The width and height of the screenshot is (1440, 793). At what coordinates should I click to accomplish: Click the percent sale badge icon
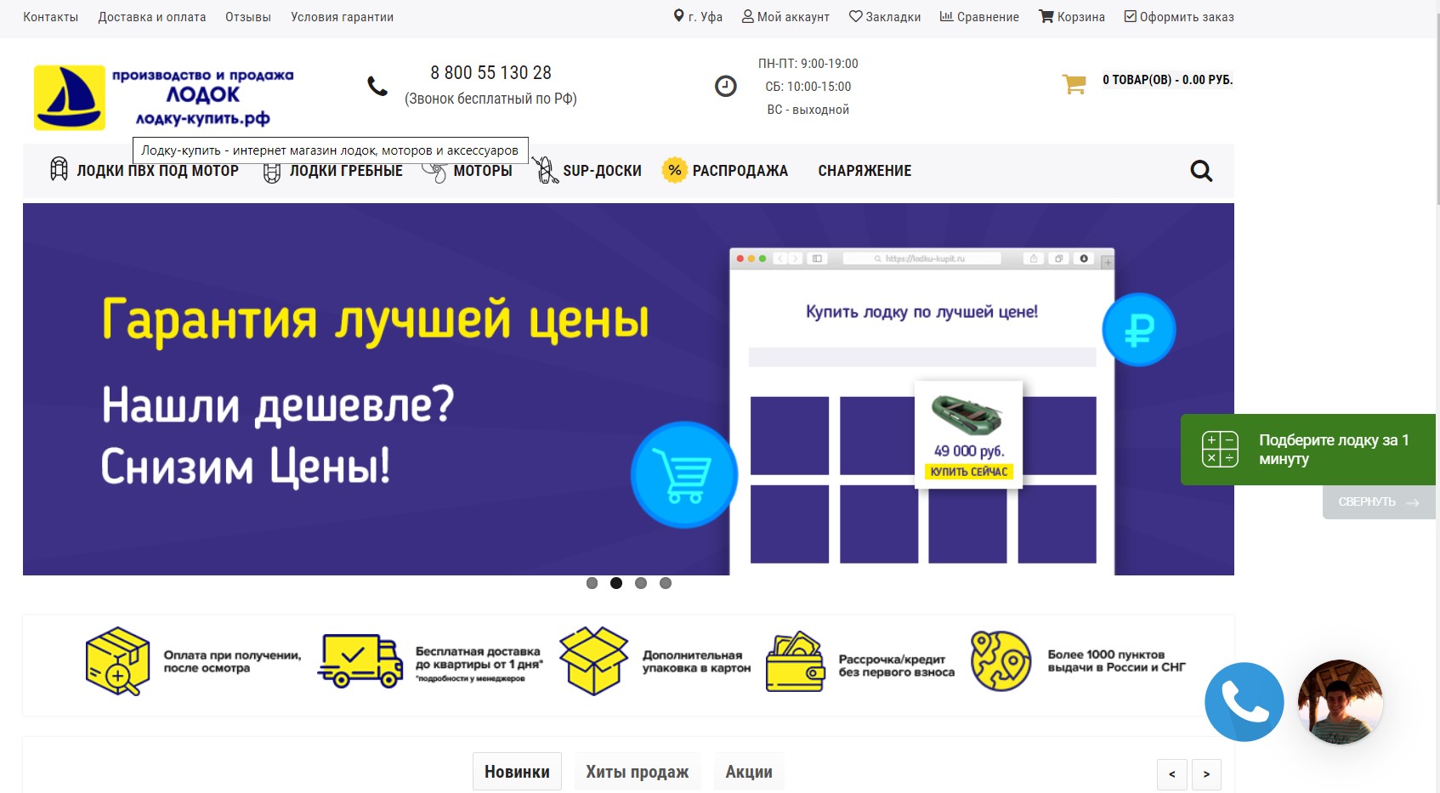674,170
